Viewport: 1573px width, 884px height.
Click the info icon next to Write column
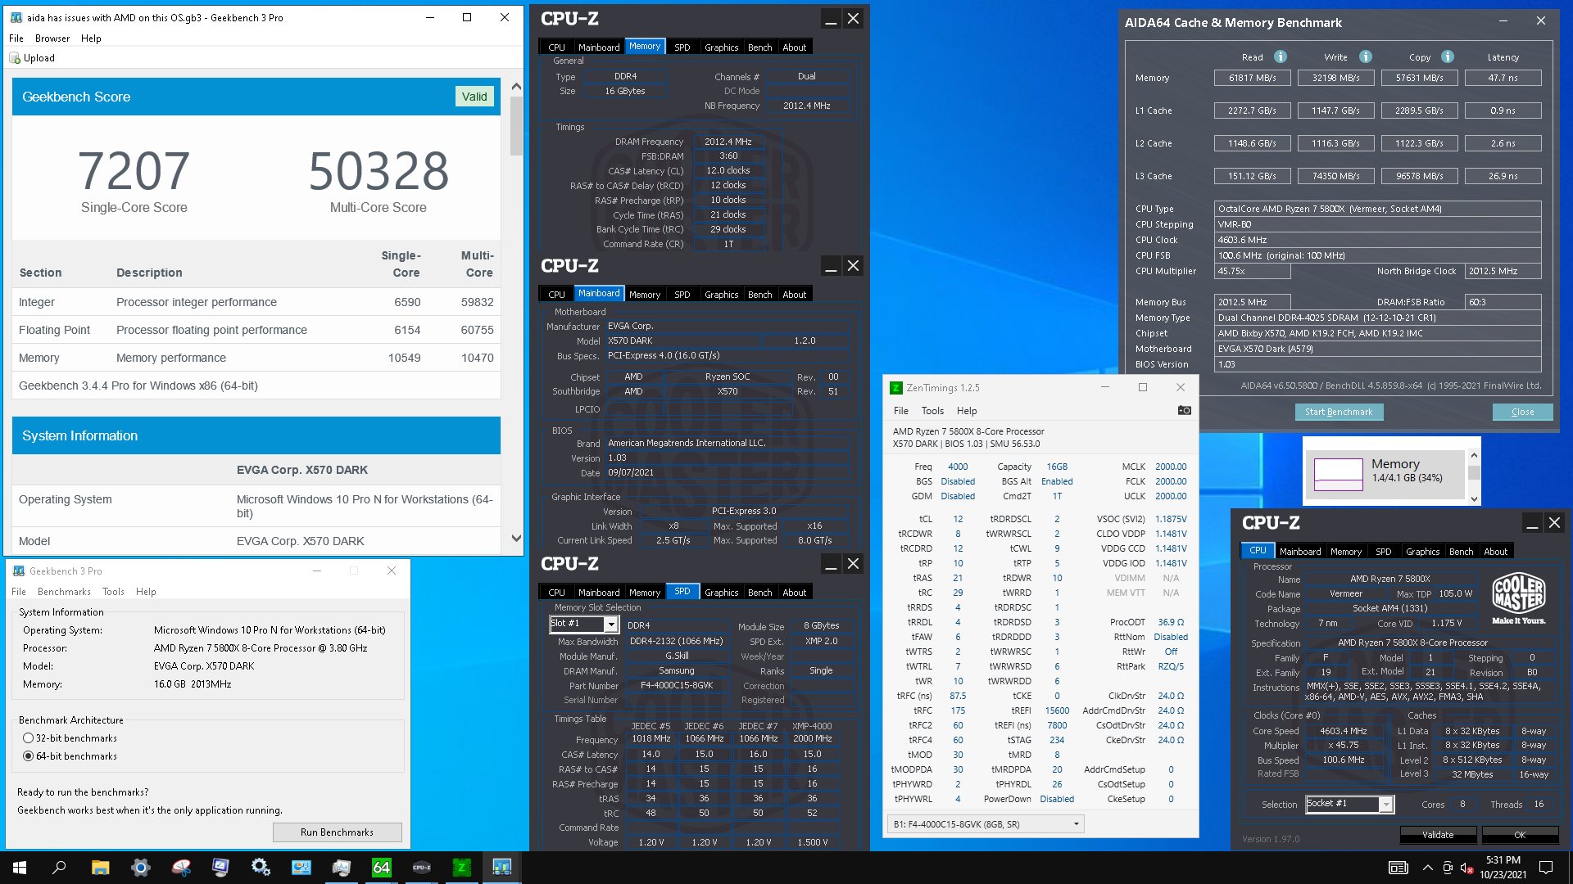click(1366, 56)
